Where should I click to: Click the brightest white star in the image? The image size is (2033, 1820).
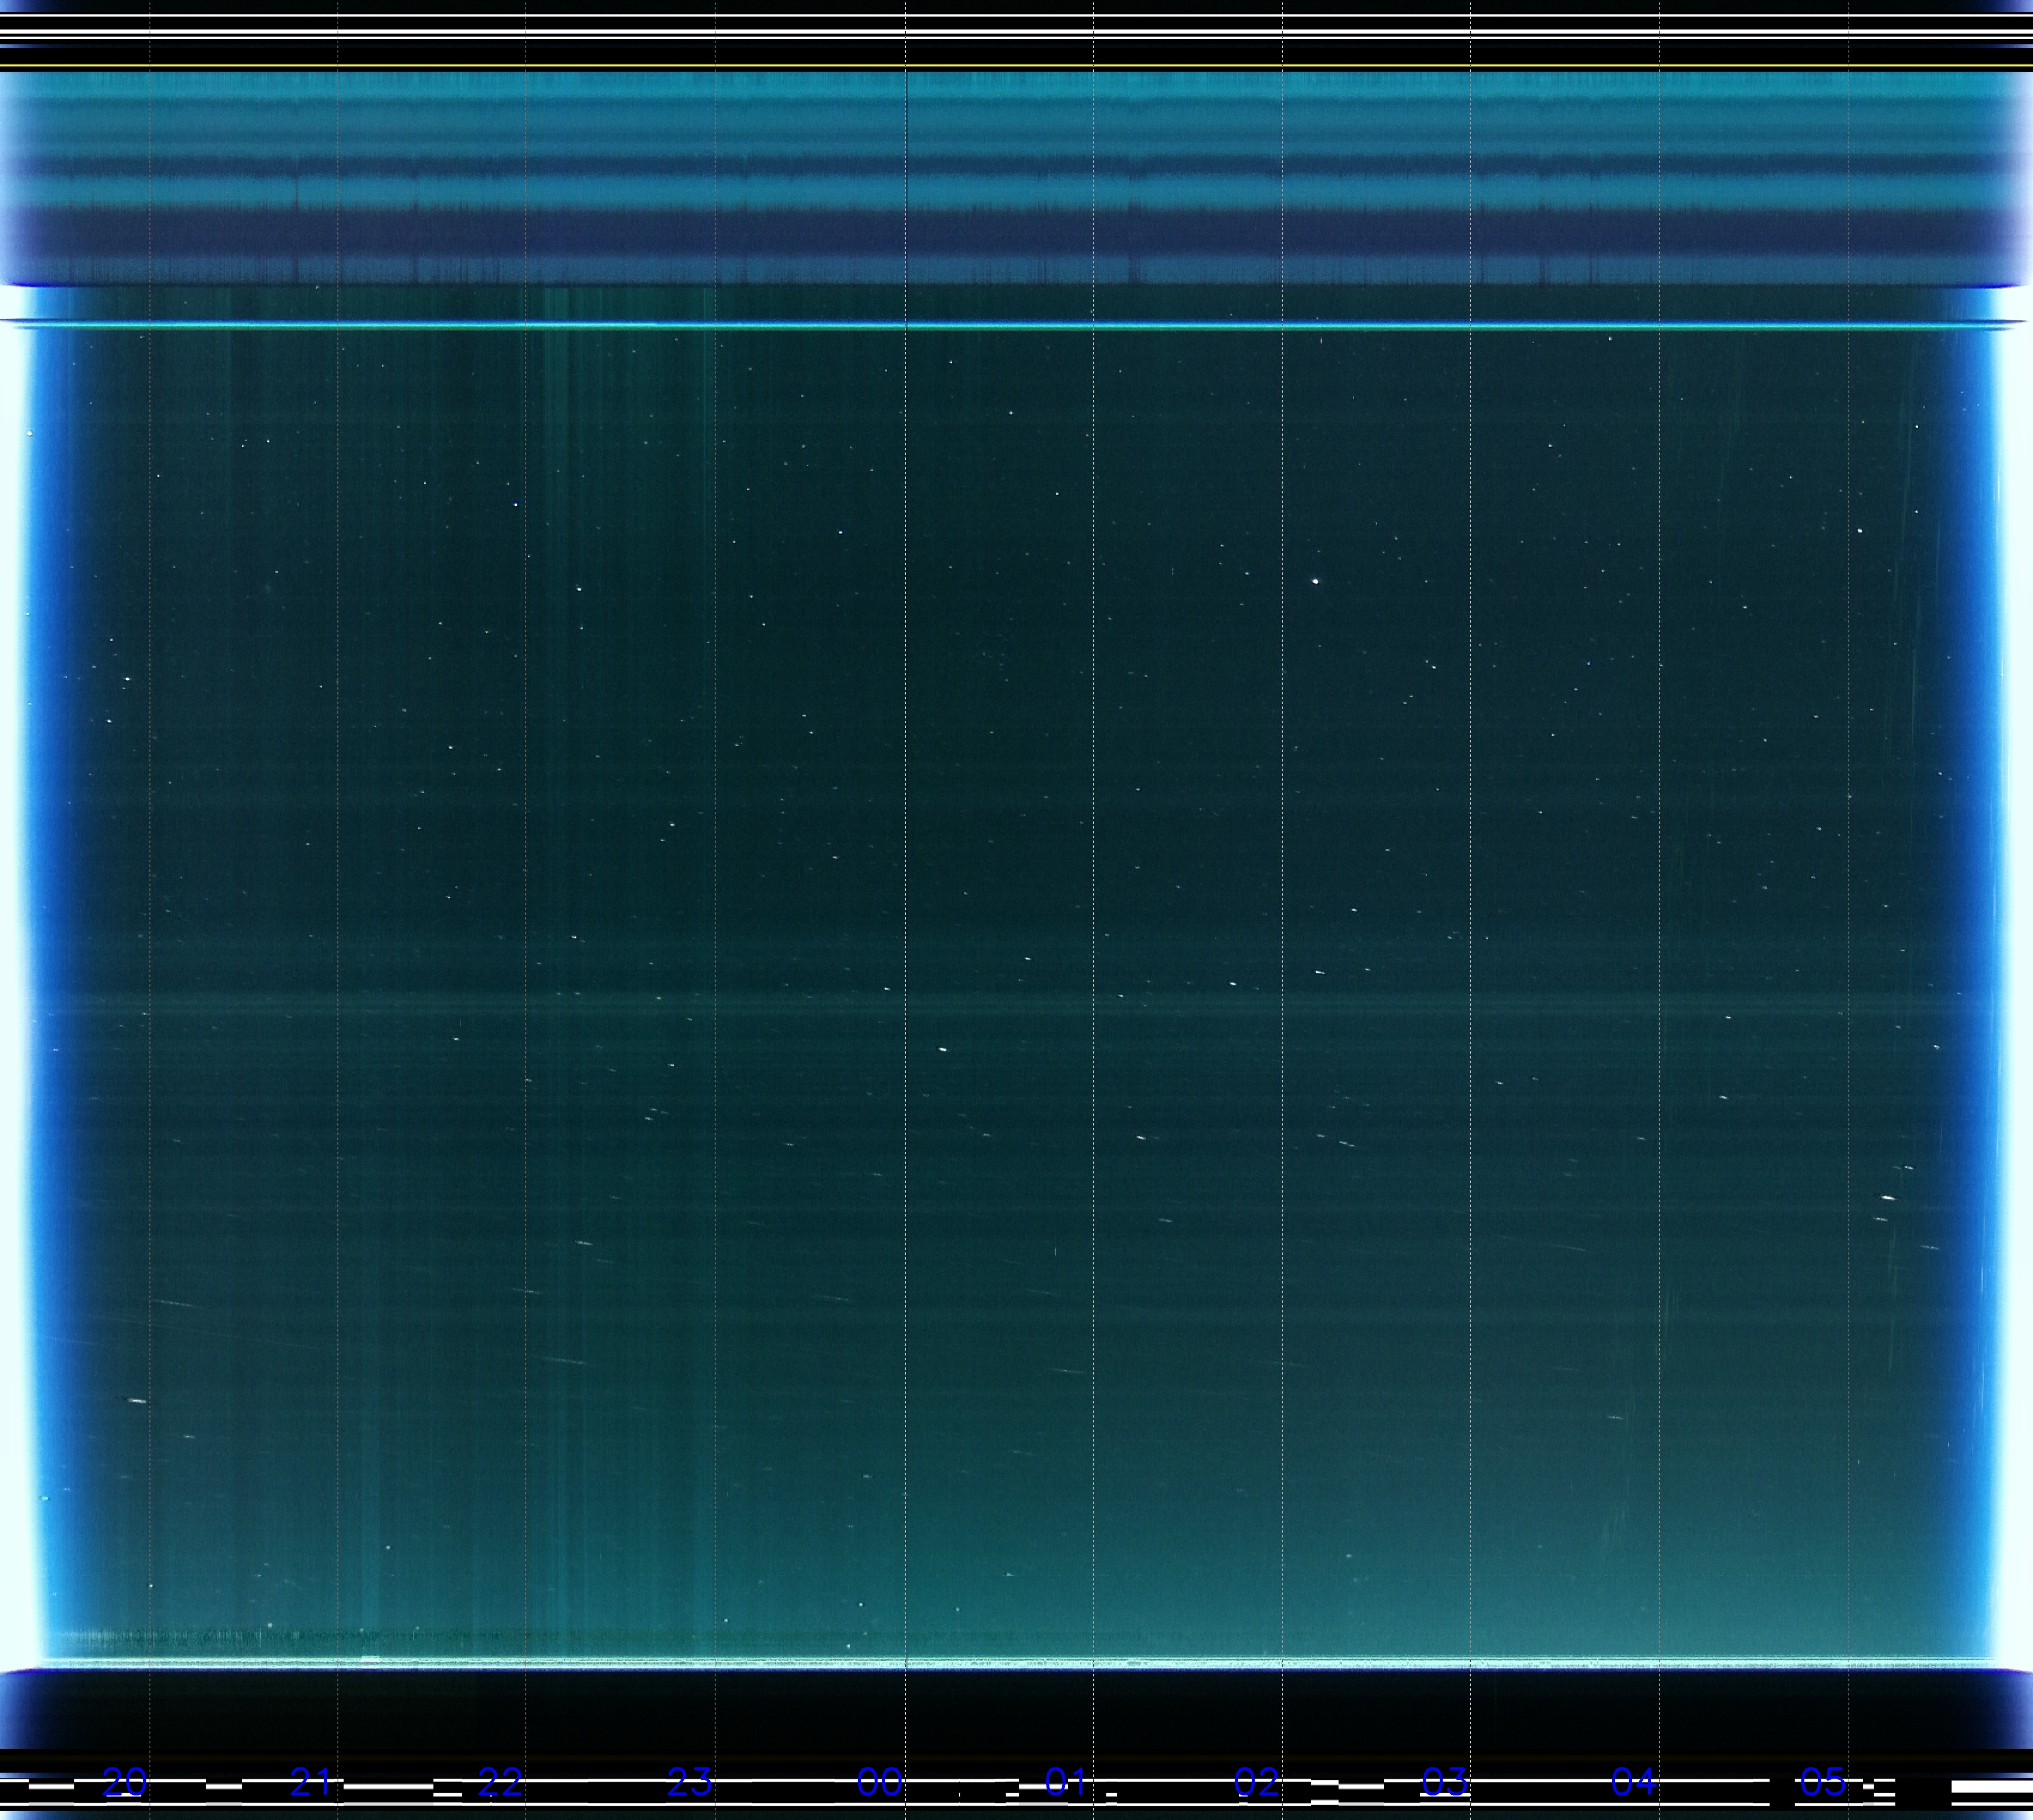coord(1316,581)
